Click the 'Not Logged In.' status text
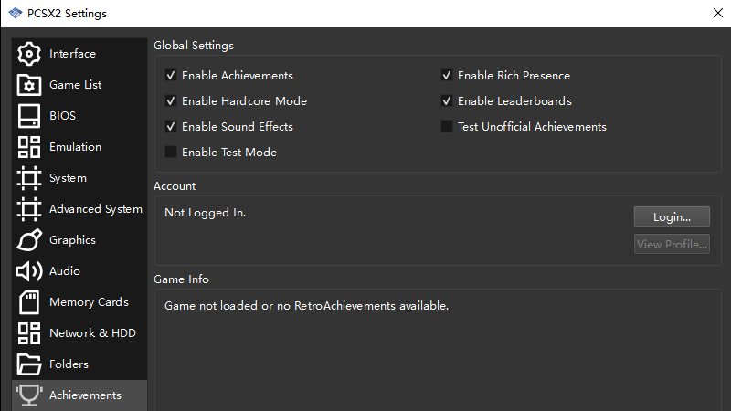 [205, 213]
